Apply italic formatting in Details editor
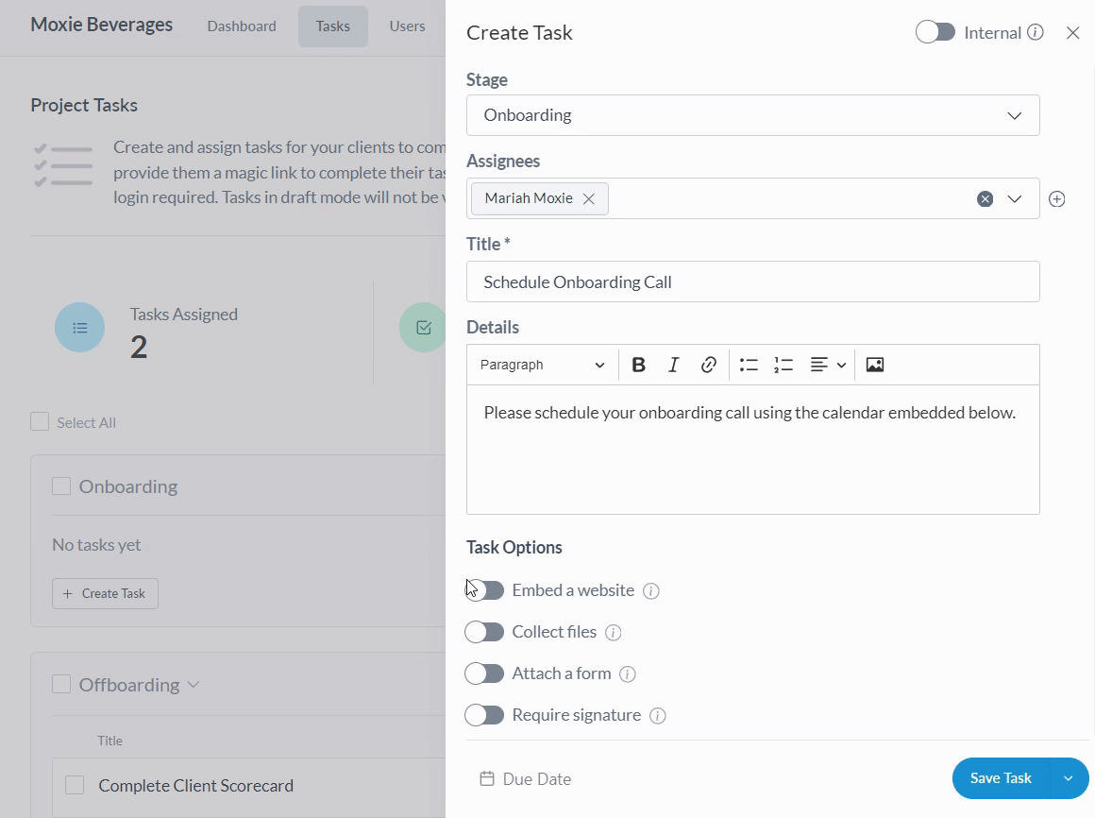The image size is (1095, 818). coord(673,365)
